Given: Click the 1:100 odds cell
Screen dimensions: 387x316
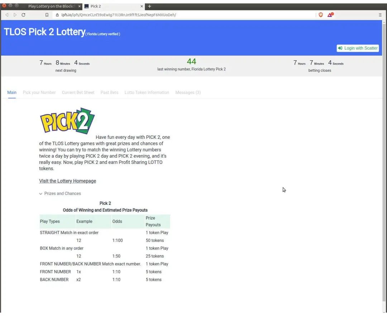Looking at the screenshot, I should pyautogui.click(x=118, y=240).
